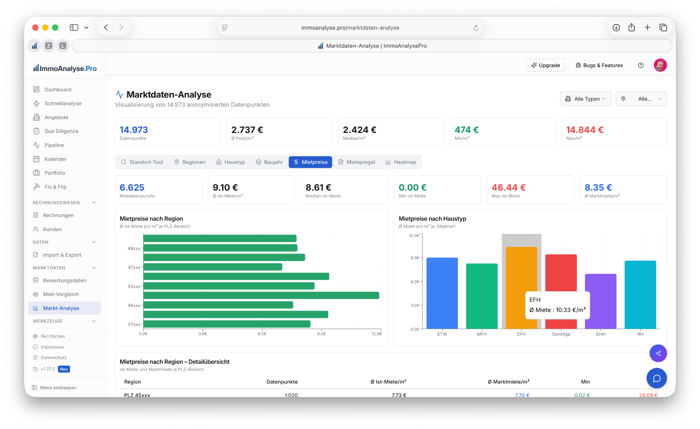This screenshot has height=429, width=700.
Task: Click the blue ETW bar in chart
Action: [442, 293]
